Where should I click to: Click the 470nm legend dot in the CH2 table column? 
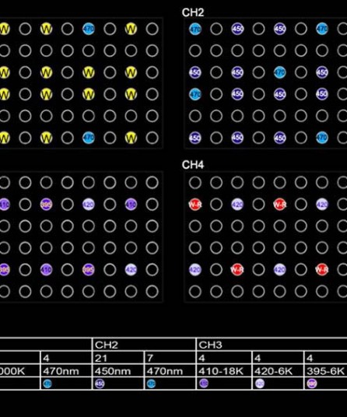(x=151, y=384)
